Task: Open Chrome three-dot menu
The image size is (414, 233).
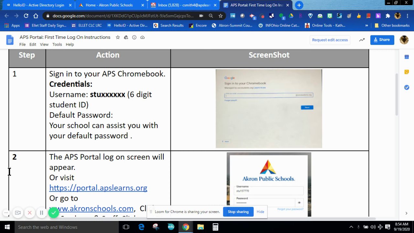Action: point(408,16)
